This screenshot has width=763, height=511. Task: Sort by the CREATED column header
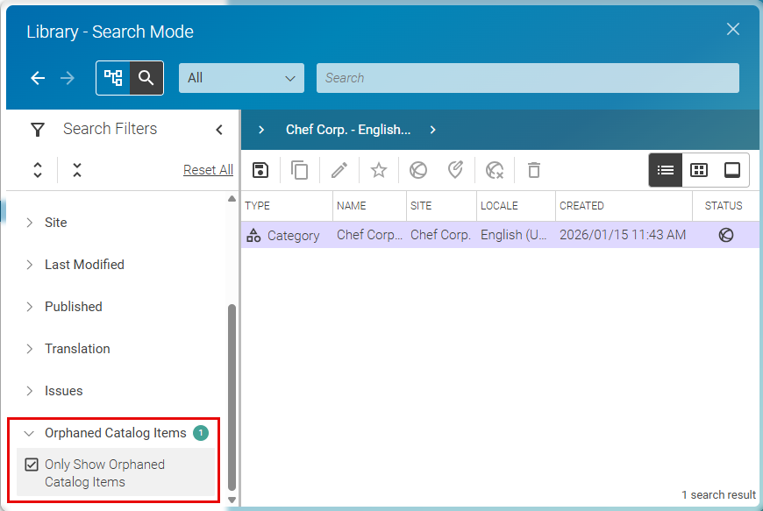coord(581,206)
